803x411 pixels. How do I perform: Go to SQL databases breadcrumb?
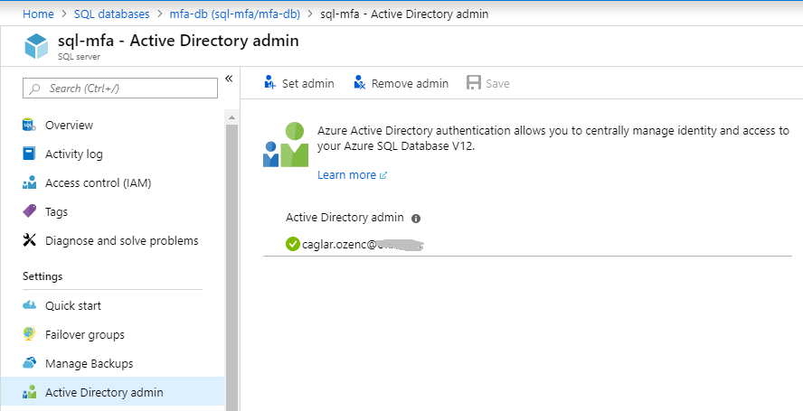(111, 14)
